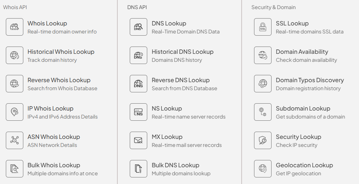Click the ASN Whois network nodes icon

pos(15,140)
